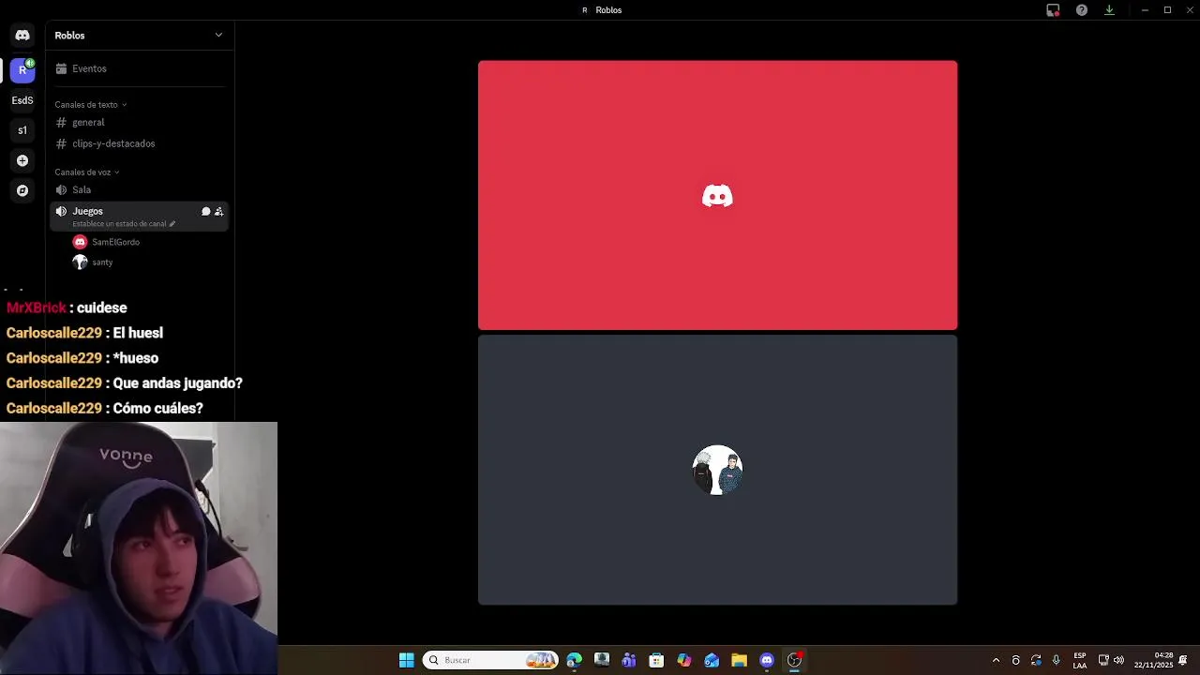Click chat message 'Que andas jugando?'
Screen dimensions: 1200x675
point(177,383)
